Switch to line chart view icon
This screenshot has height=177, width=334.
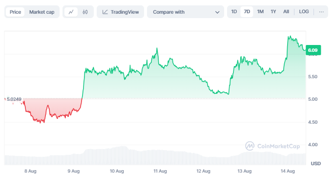[71, 12]
